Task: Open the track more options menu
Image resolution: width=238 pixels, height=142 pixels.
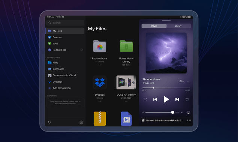Action: tap(188, 81)
